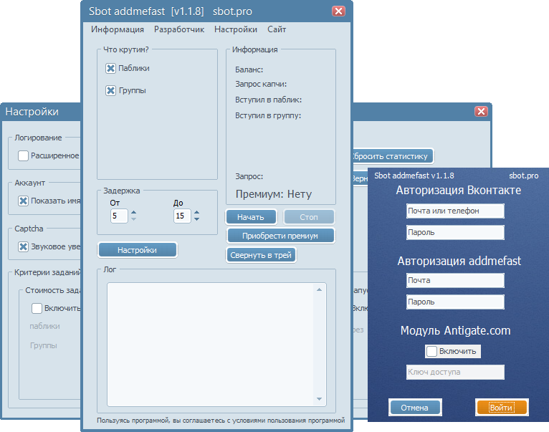549x432 pixels.
Task: Uncheck the Группы checkbox in main window
Action: click(110, 91)
